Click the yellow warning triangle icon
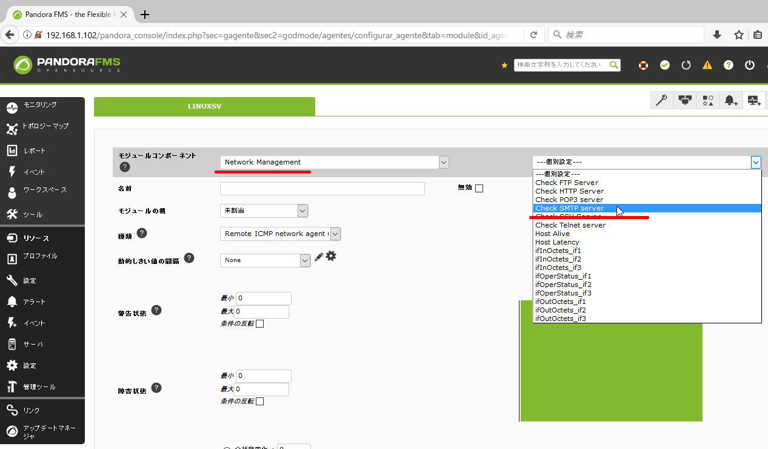This screenshot has width=768, height=449. tap(707, 65)
